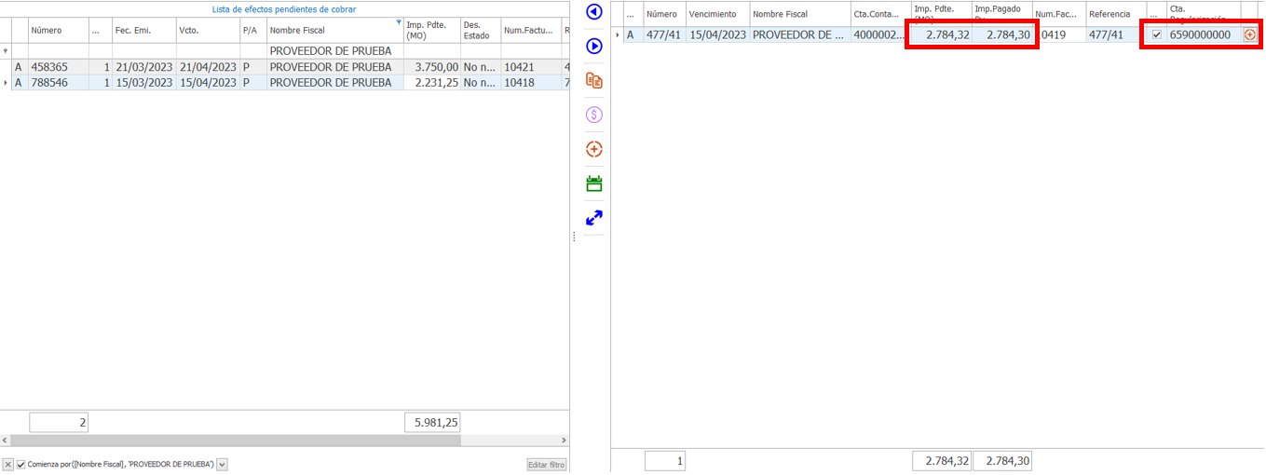This screenshot has width=1266, height=475.
Task: Click the left list horizontal scrollbar
Action: (x=279, y=441)
